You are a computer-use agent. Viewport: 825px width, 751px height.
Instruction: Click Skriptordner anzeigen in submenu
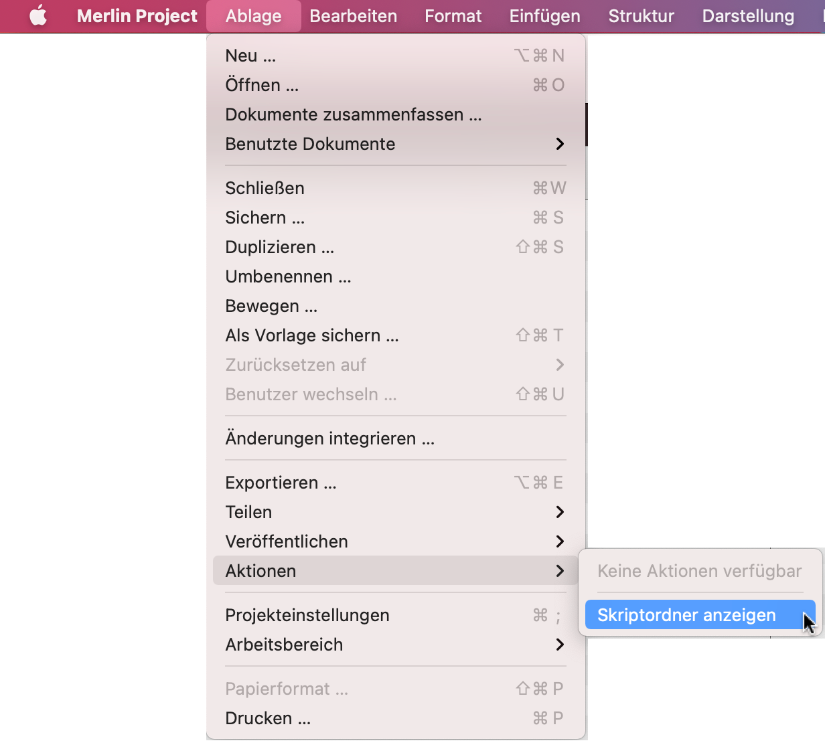click(x=686, y=615)
